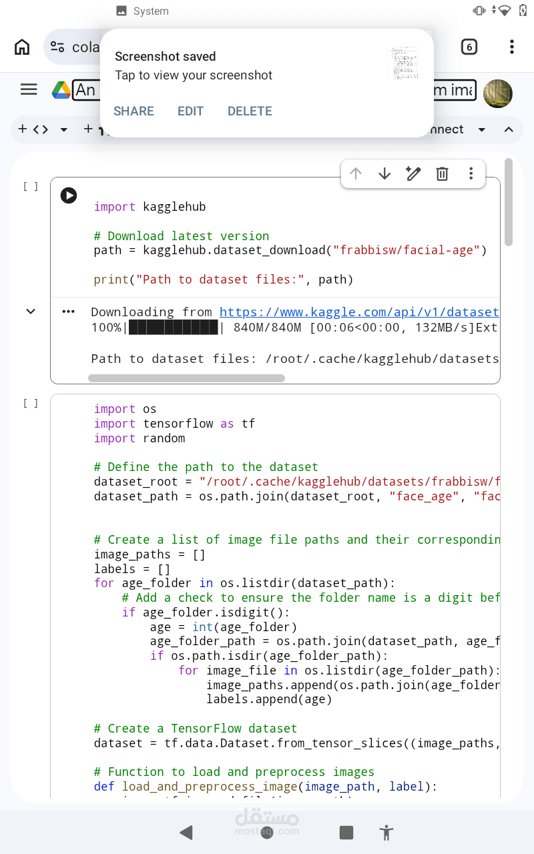Screen dimensions: 534x854
Task: Move cell down arrow
Action: click(384, 174)
